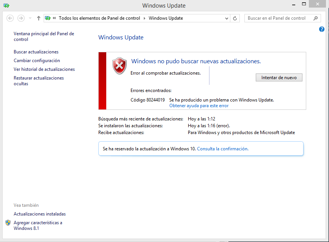
Task: Close the Windows Update window
Action: 318,4
